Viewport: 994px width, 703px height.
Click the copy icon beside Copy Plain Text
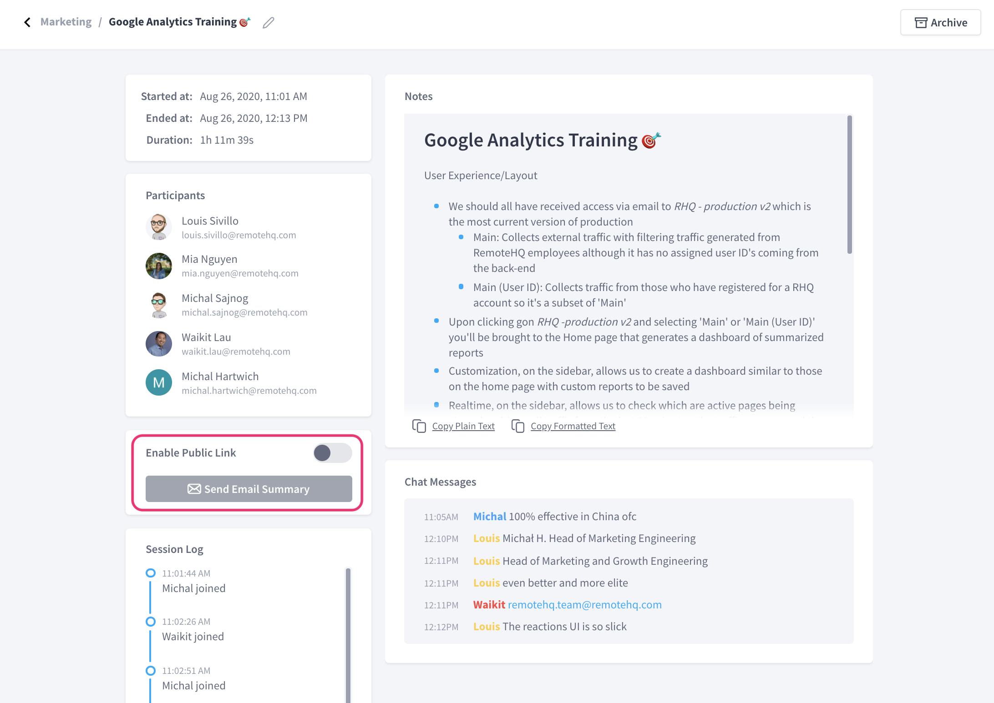419,426
